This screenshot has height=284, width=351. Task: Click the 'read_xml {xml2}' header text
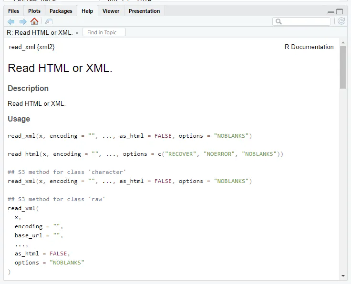(x=32, y=47)
